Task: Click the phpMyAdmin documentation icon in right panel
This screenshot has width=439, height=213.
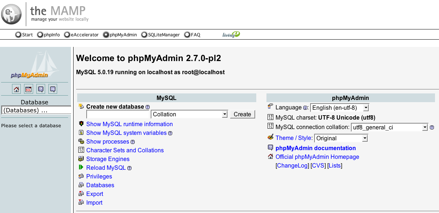Action: 270,148
